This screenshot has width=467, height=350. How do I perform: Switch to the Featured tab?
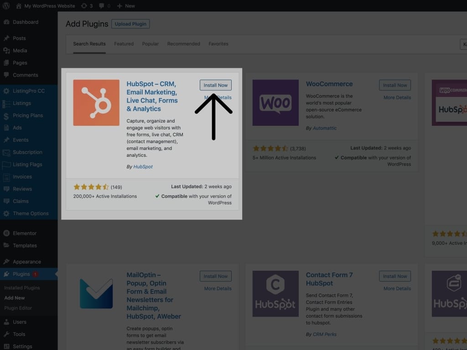tap(124, 44)
